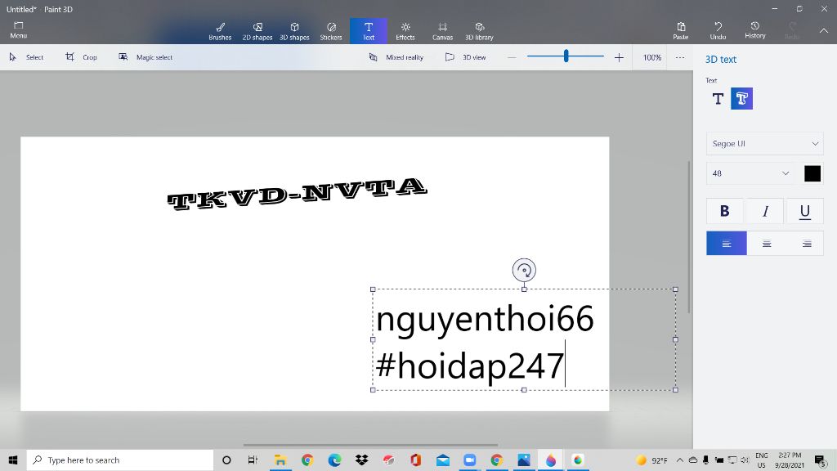Open the Windows Start menu

13,460
